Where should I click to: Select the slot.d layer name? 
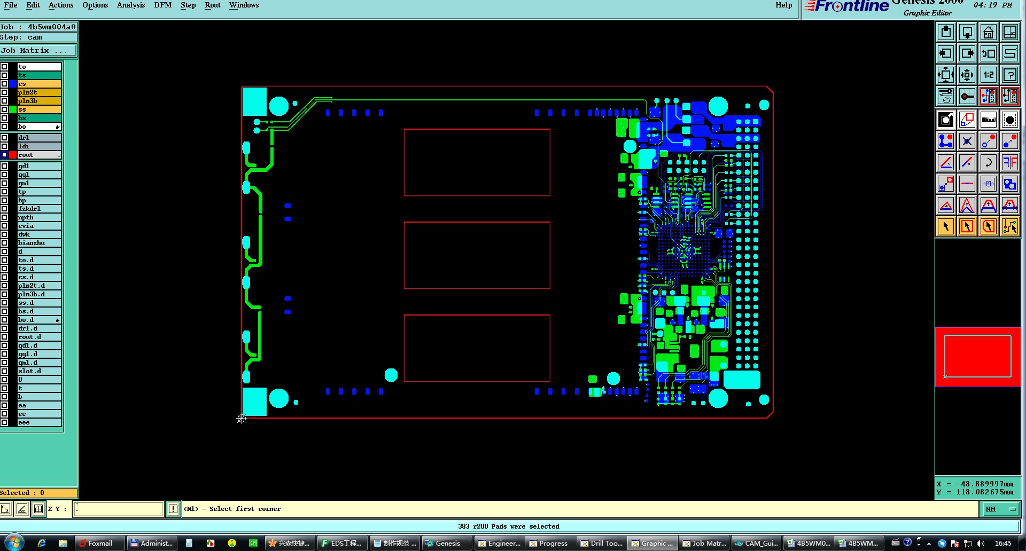39,371
